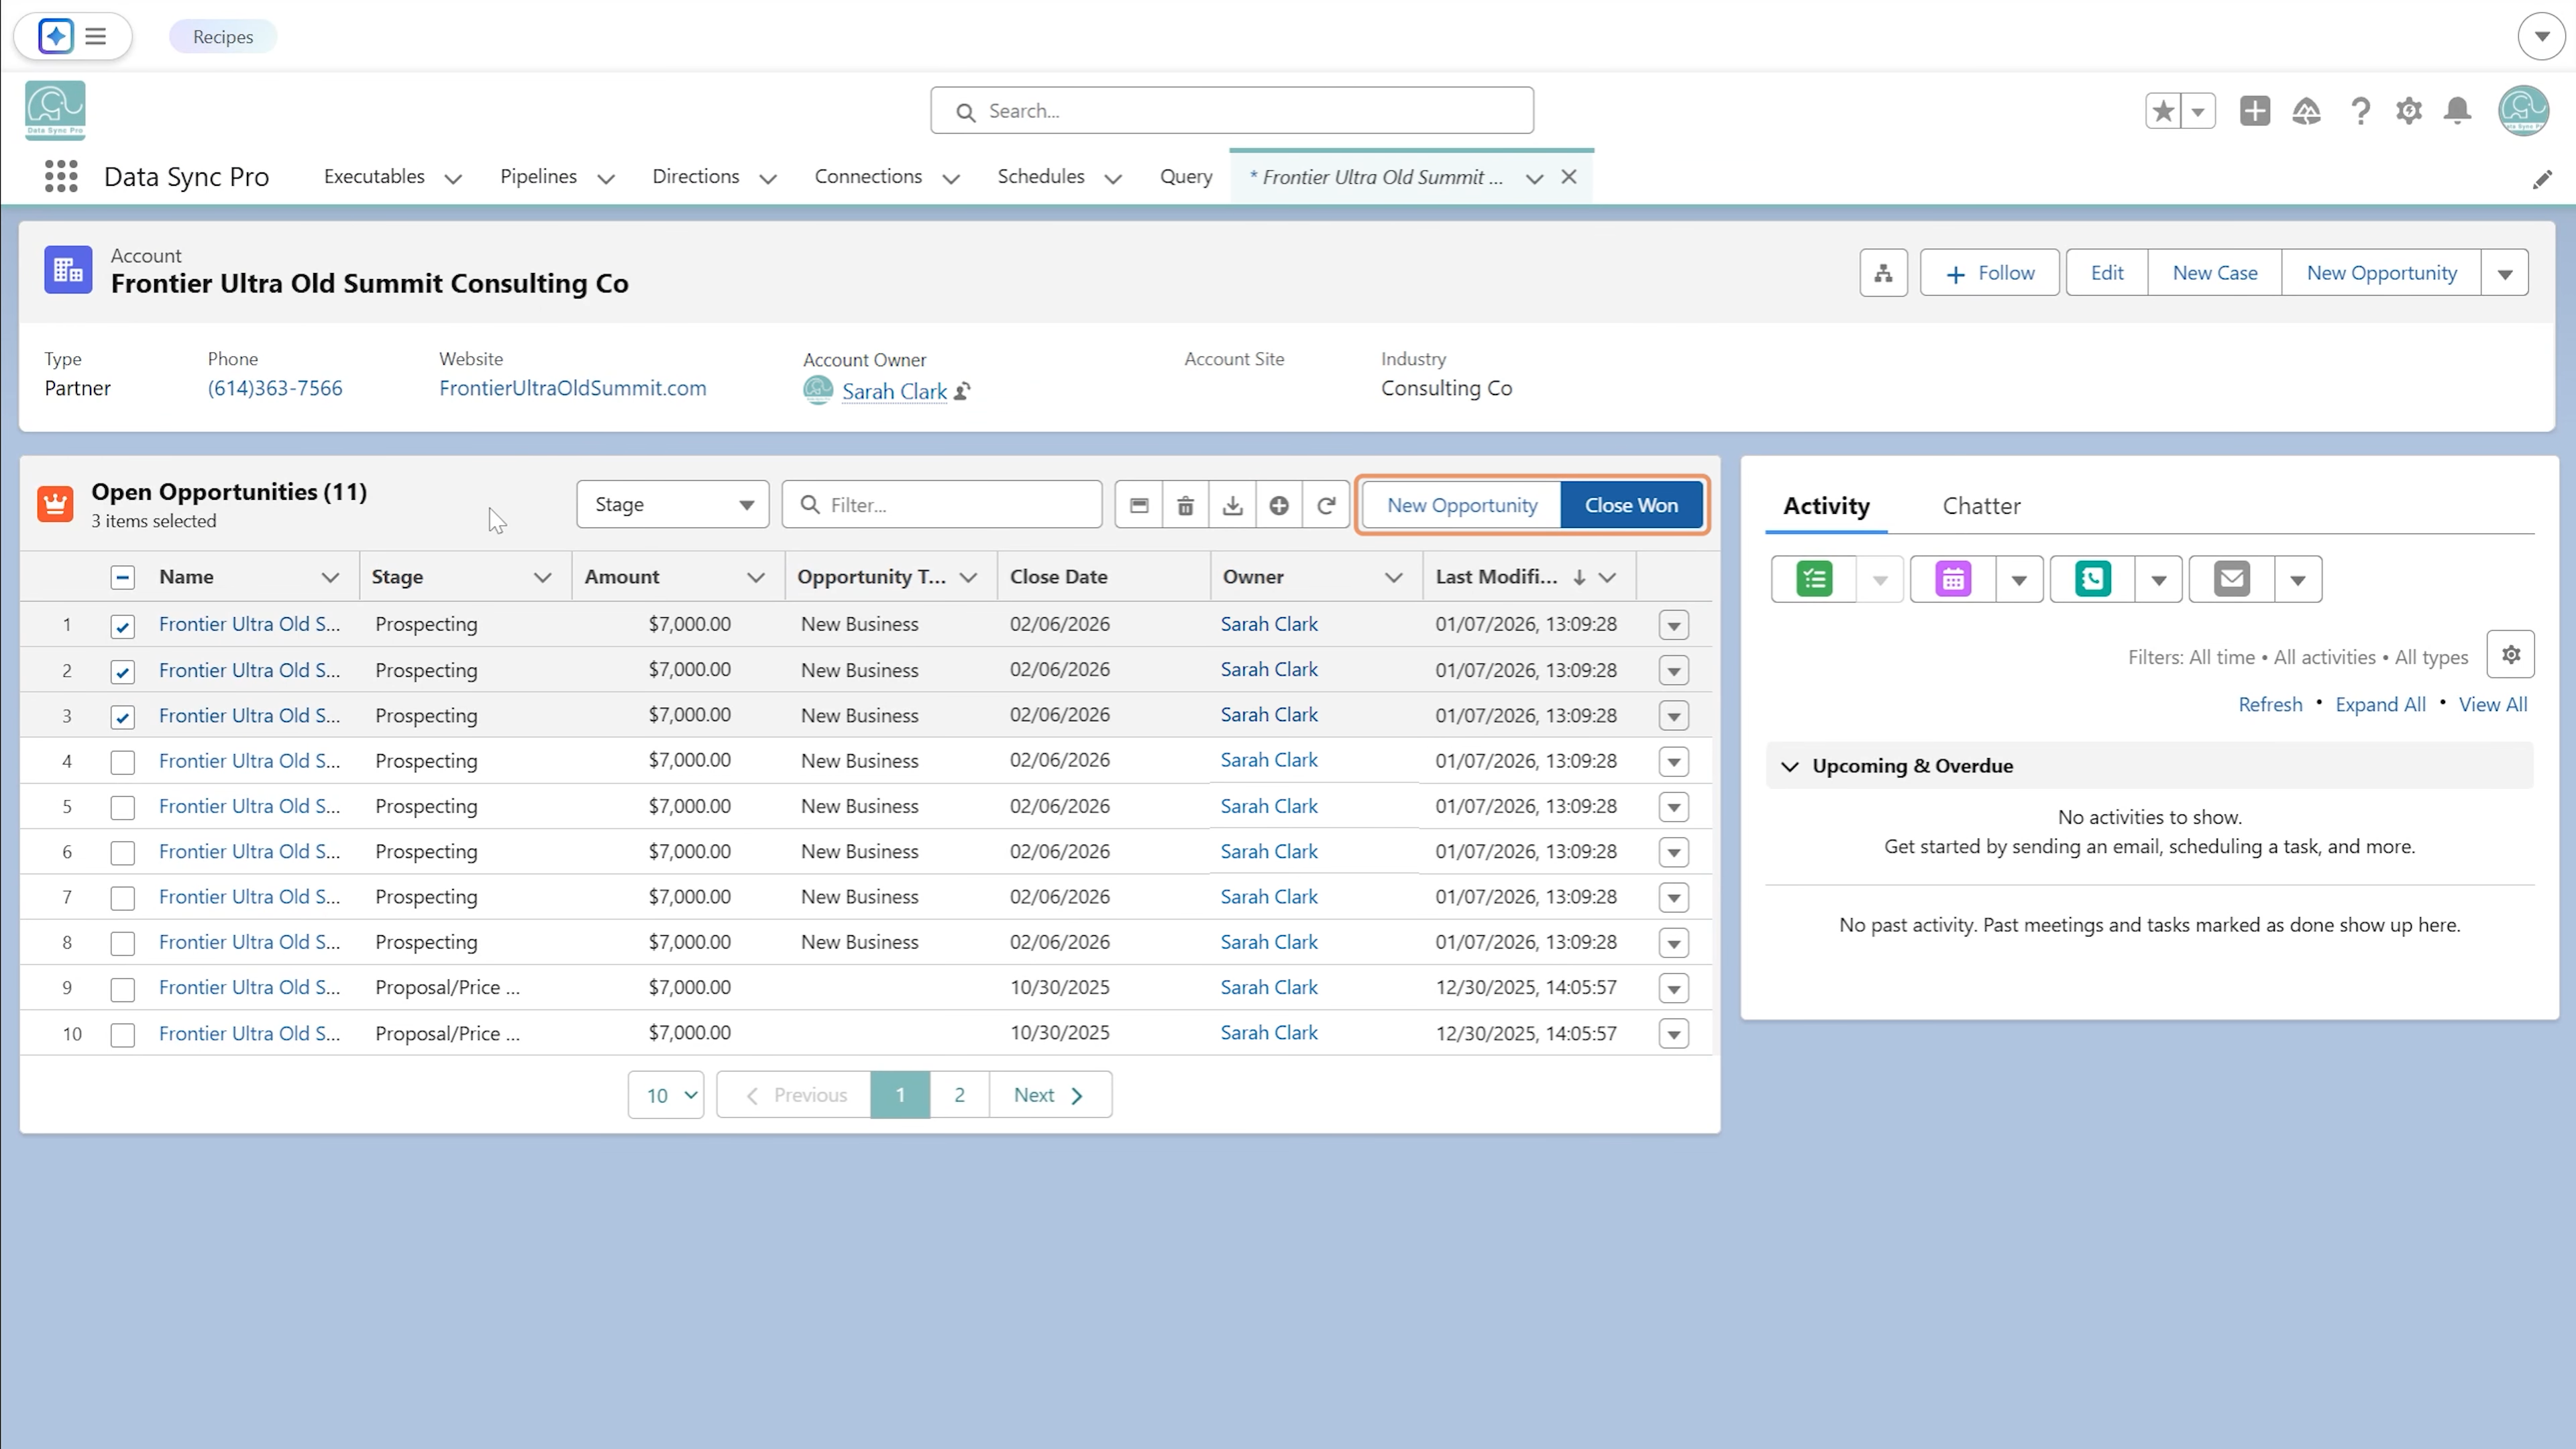
Task: Open the page size 10 dropdown
Action: [x=666, y=1095]
